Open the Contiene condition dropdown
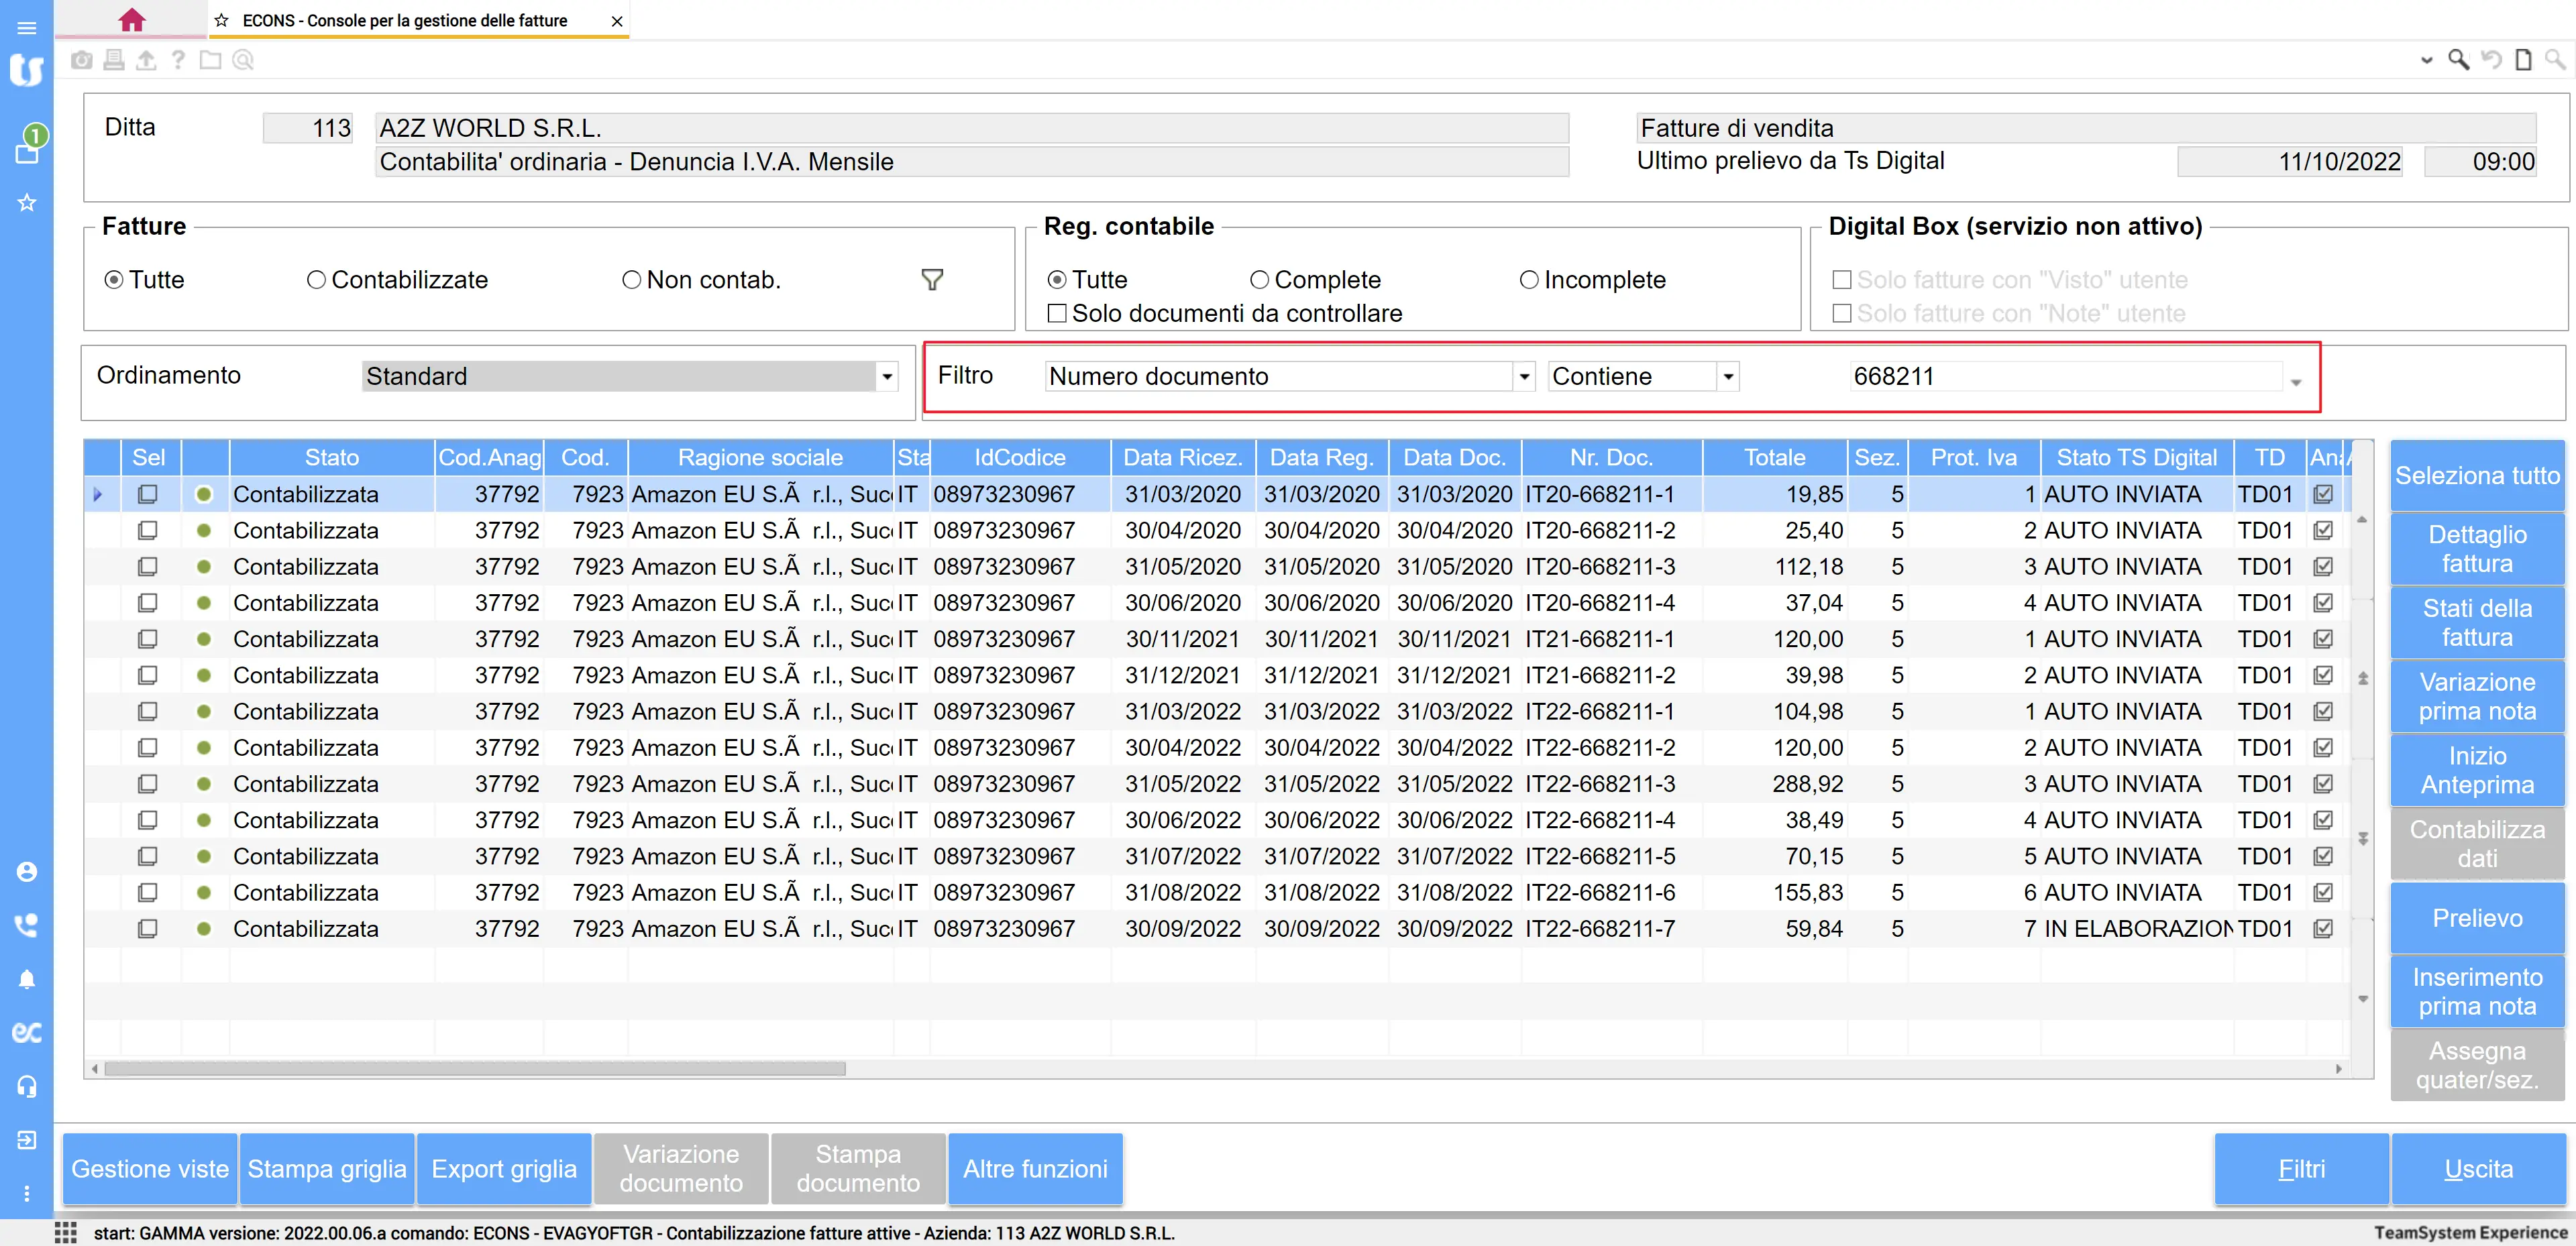Screen dimensions: 2576x1246 coord(1727,377)
